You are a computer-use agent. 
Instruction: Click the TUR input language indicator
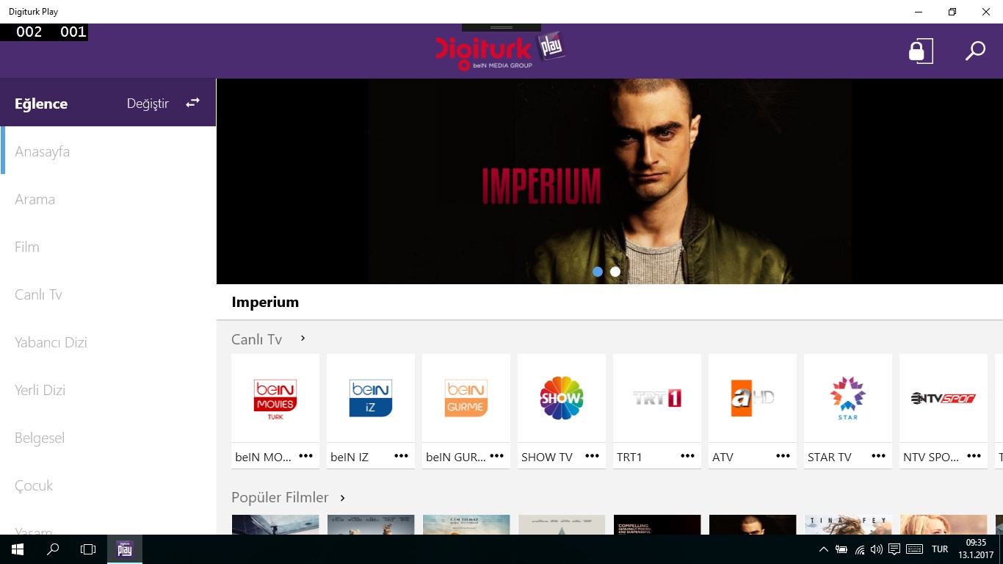click(x=940, y=549)
